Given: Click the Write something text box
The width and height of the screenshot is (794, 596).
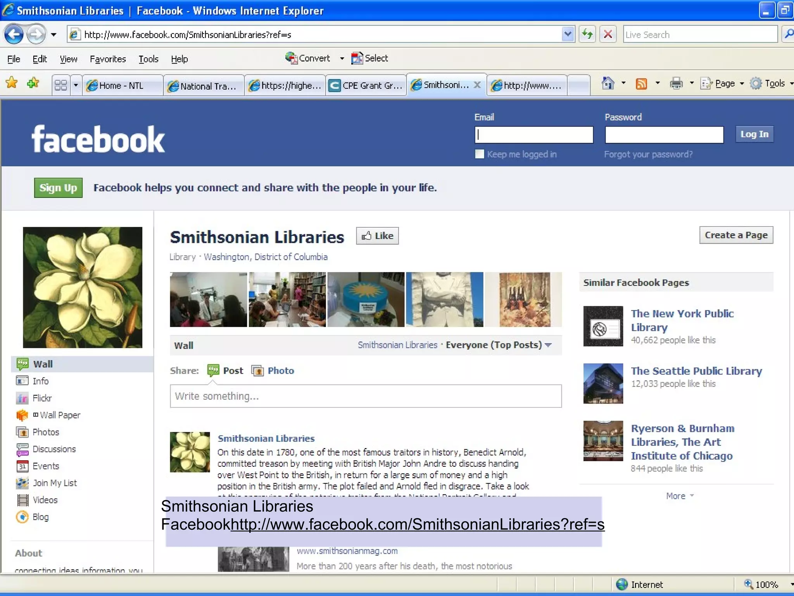Looking at the screenshot, I should click(x=366, y=396).
